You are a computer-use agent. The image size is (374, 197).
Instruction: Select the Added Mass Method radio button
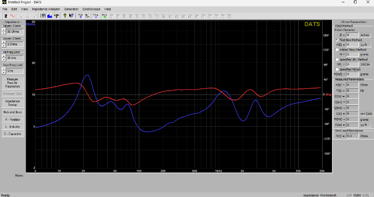[x=337, y=50]
